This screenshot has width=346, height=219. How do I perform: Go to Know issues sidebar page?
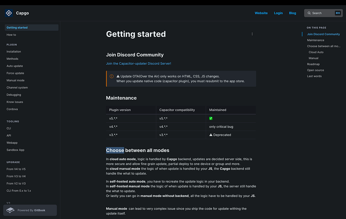(15, 102)
